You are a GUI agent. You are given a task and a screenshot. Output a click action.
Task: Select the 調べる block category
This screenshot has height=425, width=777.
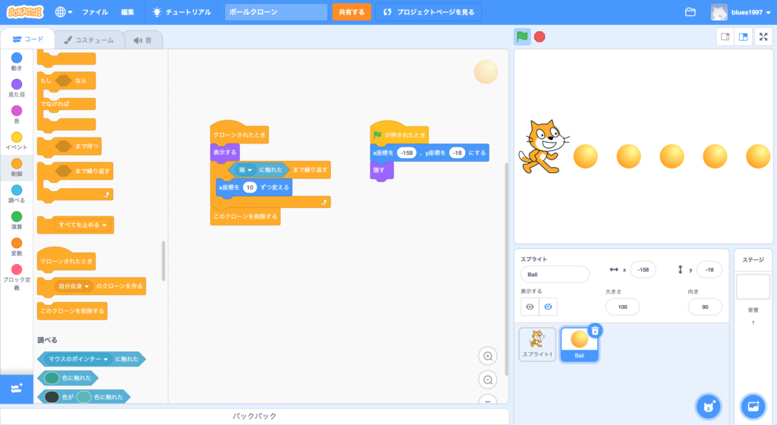tap(17, 194)
